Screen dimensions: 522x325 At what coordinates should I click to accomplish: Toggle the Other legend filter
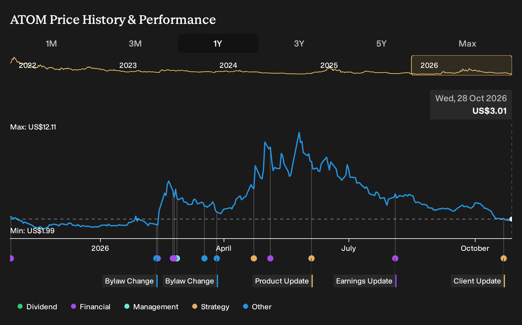pos(257,307)
